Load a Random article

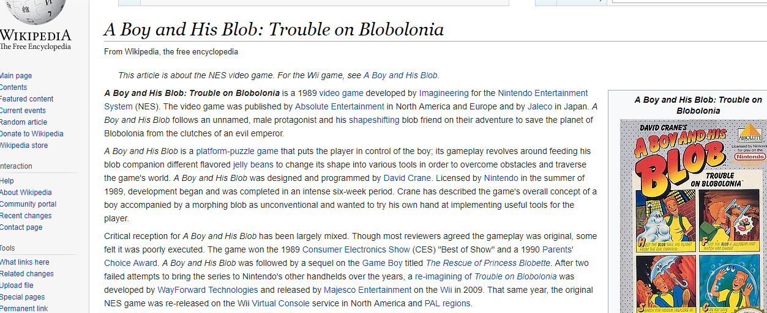[23, 122]
